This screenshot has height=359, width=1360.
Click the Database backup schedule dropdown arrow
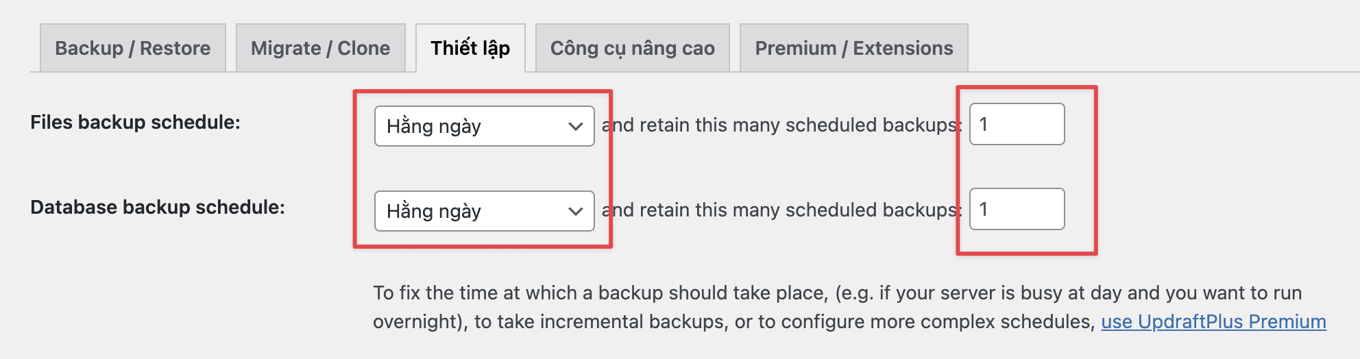[x=575, y=211]
